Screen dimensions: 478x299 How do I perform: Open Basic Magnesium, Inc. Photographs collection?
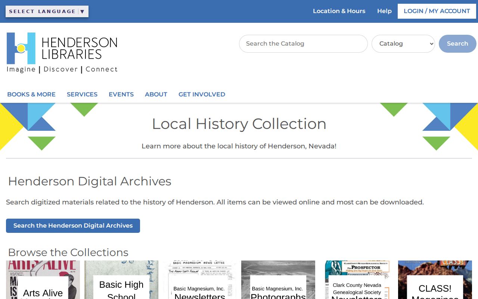(x=278, y=280)
